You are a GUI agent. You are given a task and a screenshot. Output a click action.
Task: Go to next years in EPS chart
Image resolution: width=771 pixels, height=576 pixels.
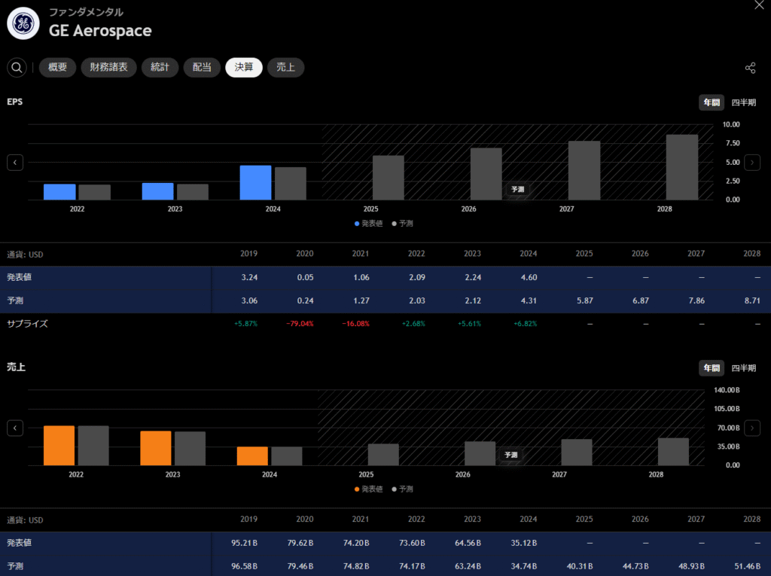click(752, 163)
